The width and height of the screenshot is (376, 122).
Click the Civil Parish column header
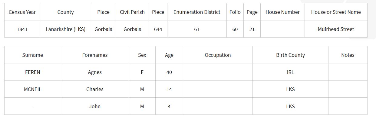pos(132,12)
